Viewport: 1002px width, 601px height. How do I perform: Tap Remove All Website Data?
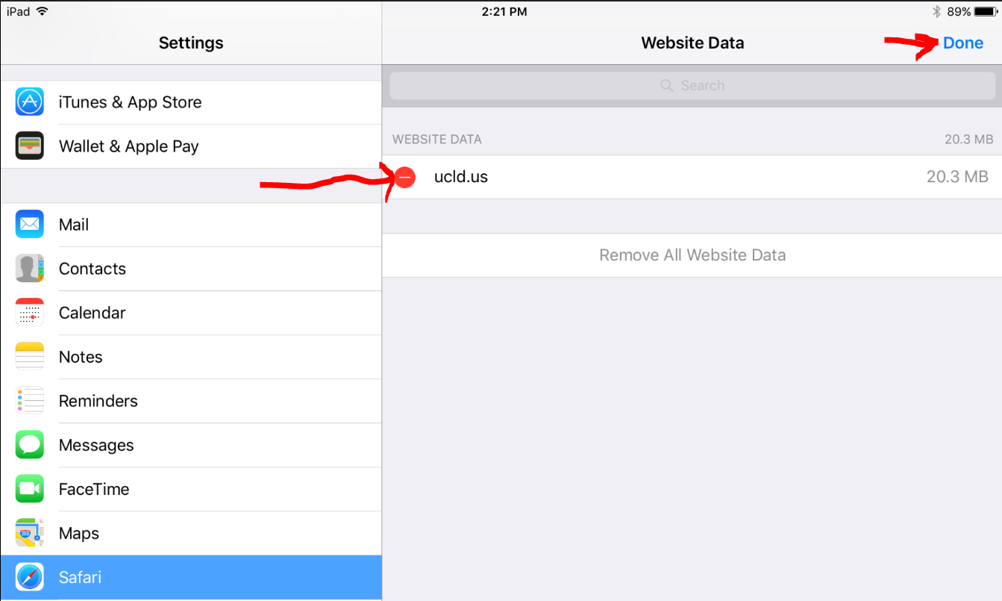692,255
